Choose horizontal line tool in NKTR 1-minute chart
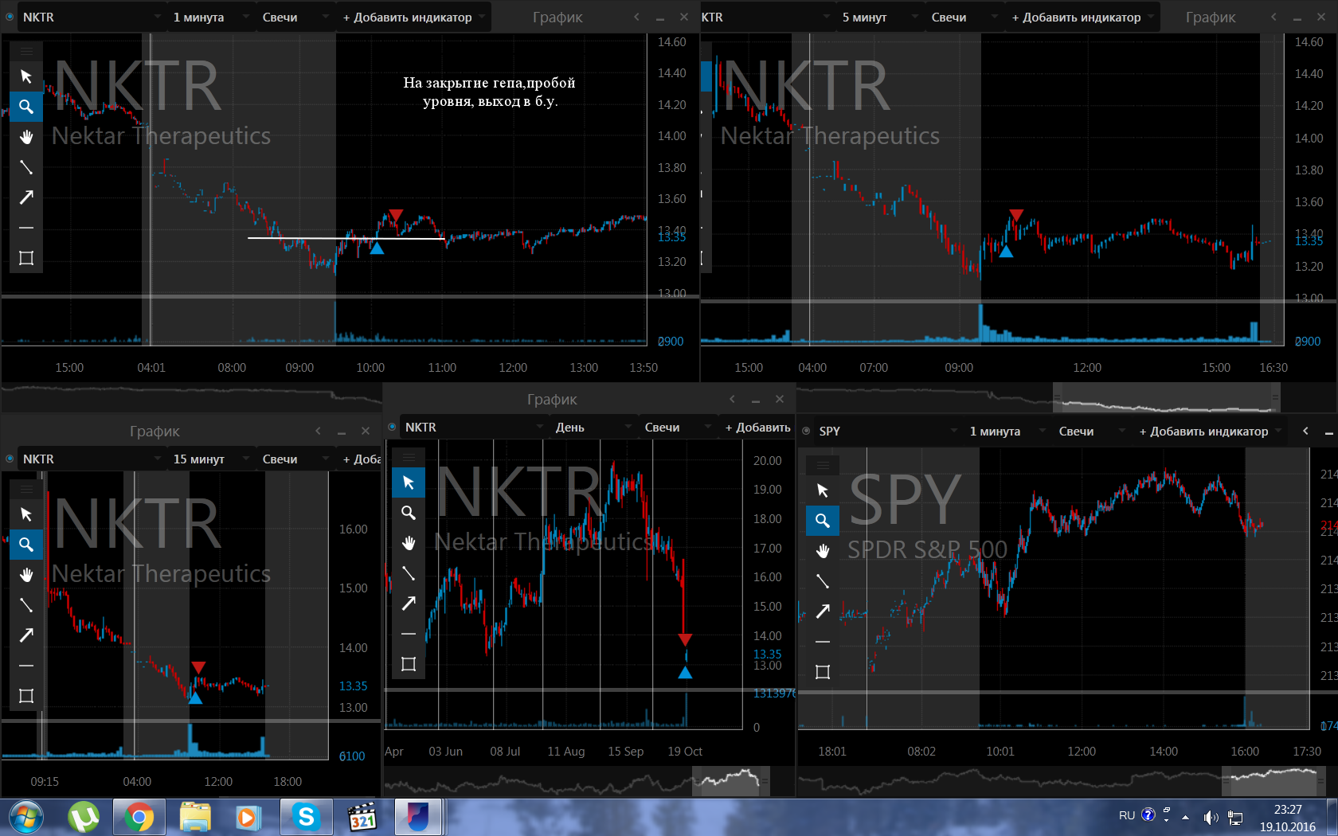 [26, 228]
